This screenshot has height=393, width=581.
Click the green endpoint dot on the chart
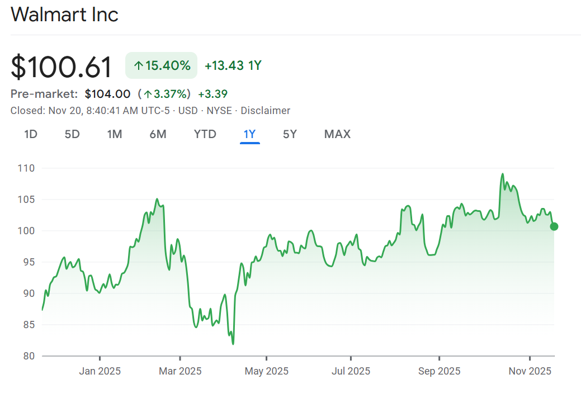point(554,226)
